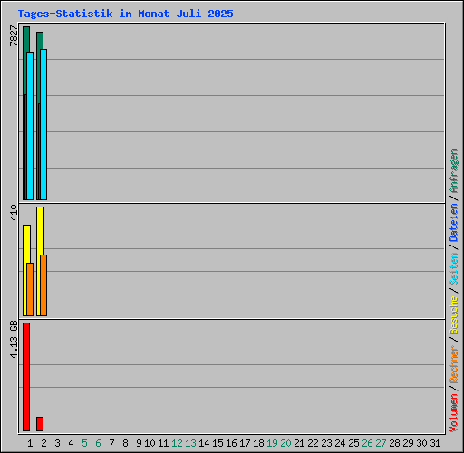
Task: Click the 7827 y-axis value
Action: pos(14,35)
